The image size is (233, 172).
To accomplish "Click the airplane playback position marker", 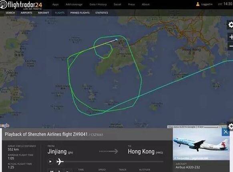I will [x=60, y=162].
